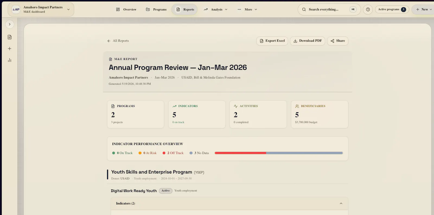This screenshot has width=434, height=215.
Task: Select the Reports tab
Action: point(184,10)
